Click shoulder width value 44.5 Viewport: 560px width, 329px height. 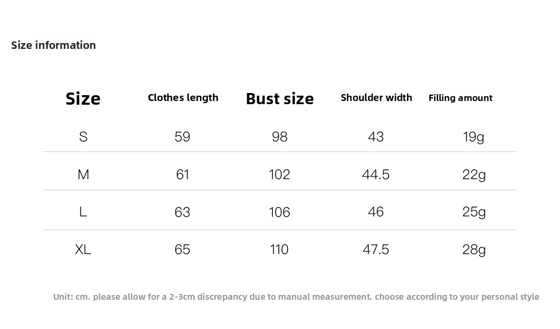[x=375, y=174]
